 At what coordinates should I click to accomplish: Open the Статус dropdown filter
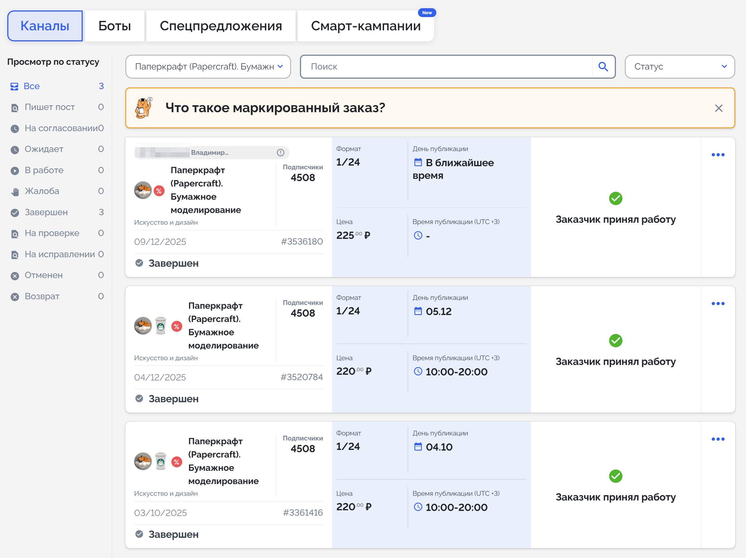(679, 66)
